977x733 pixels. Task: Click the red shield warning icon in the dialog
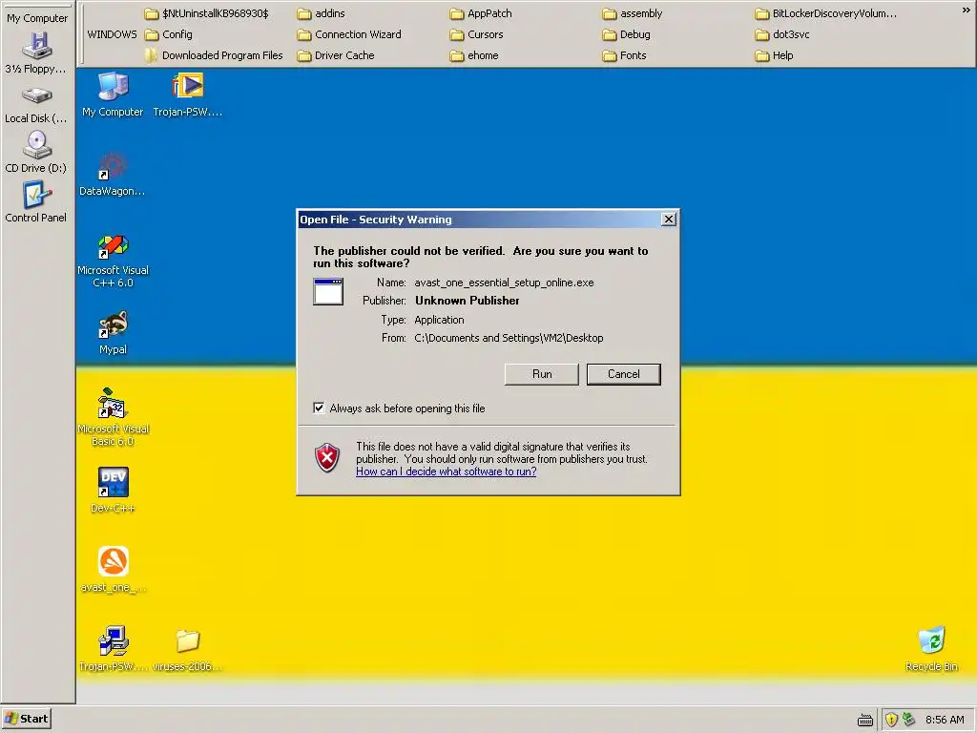pyautogui.click(x=327, y=458)
